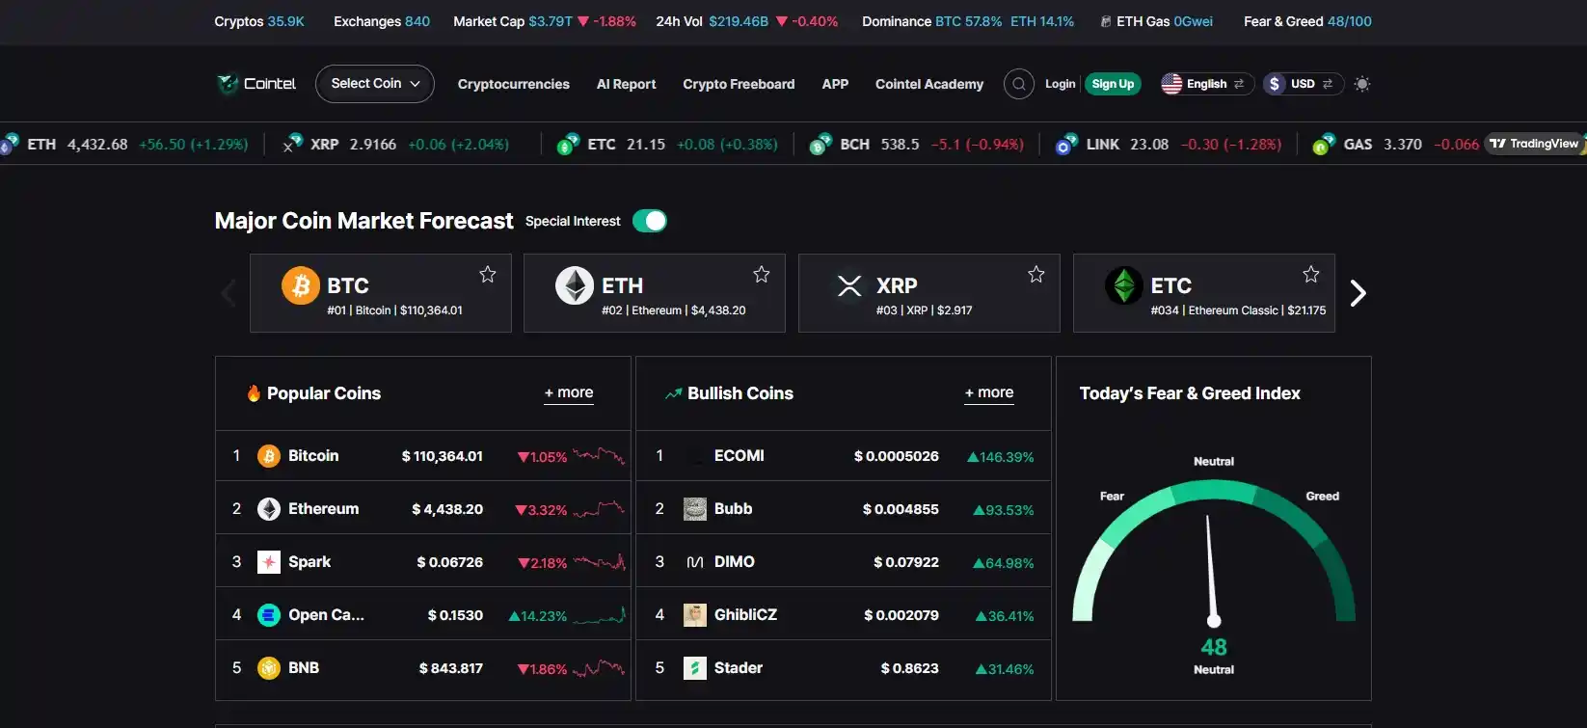Screen dimensions: 1587x728
Task: Open the search magnifier icon
Action: [x=1018, y=84]
